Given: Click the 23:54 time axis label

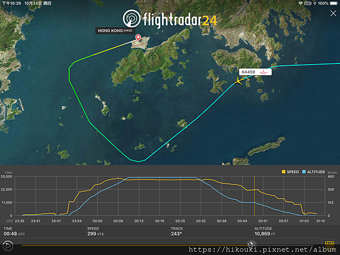Looking at the screenshot, I should coord(76,221).
